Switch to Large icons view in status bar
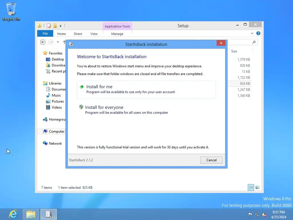Viewport: 293px width, 220px height. (257, 187)
